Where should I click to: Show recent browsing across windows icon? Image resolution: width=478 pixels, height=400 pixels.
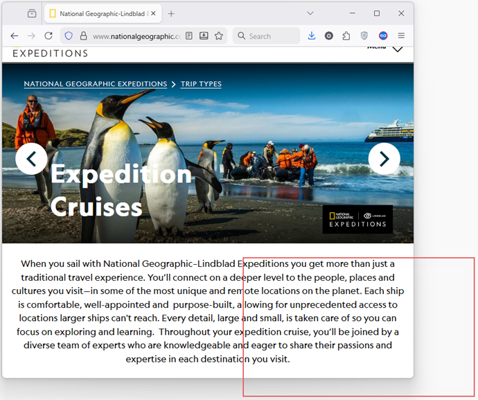pos(32,14)
